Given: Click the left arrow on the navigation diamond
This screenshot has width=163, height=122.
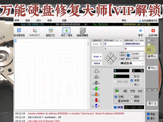Looking at the screenshot, I should click(x=107, y=58).
